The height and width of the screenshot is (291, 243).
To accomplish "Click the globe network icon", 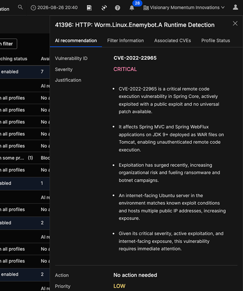I will click(x=104, y=8).
